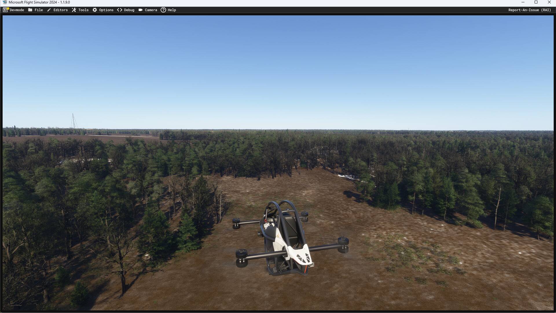Open the Camera menu
The image size is (556, 313).
click(x=151, y=10)
